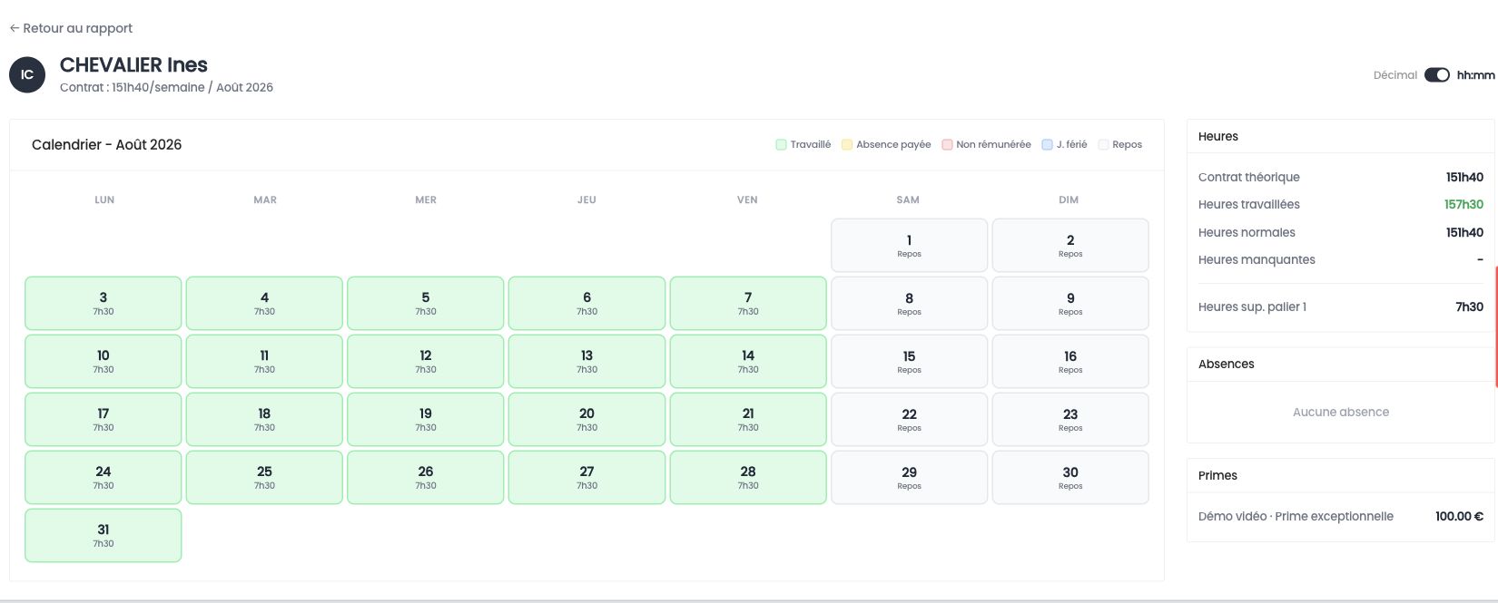This screenshot has width=1498, height=603.
Task: Select day 9 Repos cell
Action: (x=1070, y=303)
